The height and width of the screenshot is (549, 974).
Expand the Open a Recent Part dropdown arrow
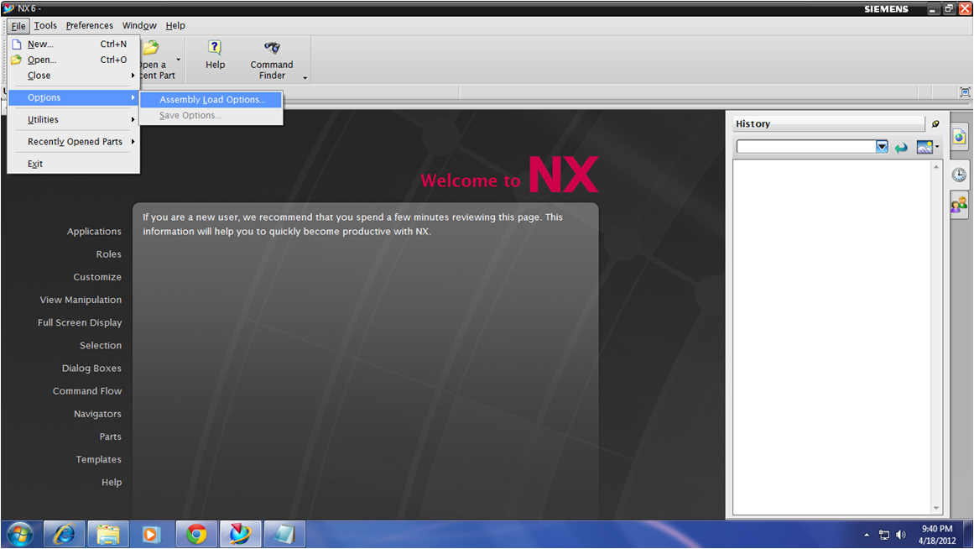click(x=179, y=60)
